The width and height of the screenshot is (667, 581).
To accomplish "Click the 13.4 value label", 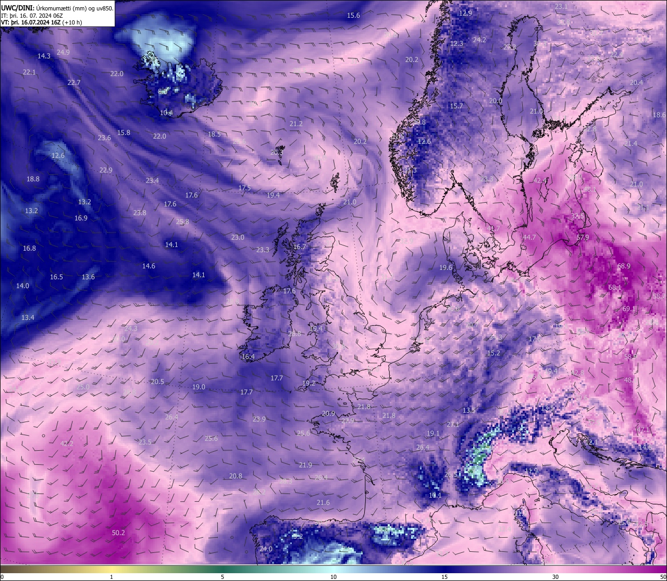I will pyautogui.click(x=28, y=318).
